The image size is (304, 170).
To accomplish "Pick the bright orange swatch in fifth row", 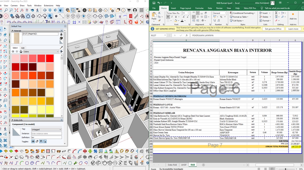I will (16, 92).
